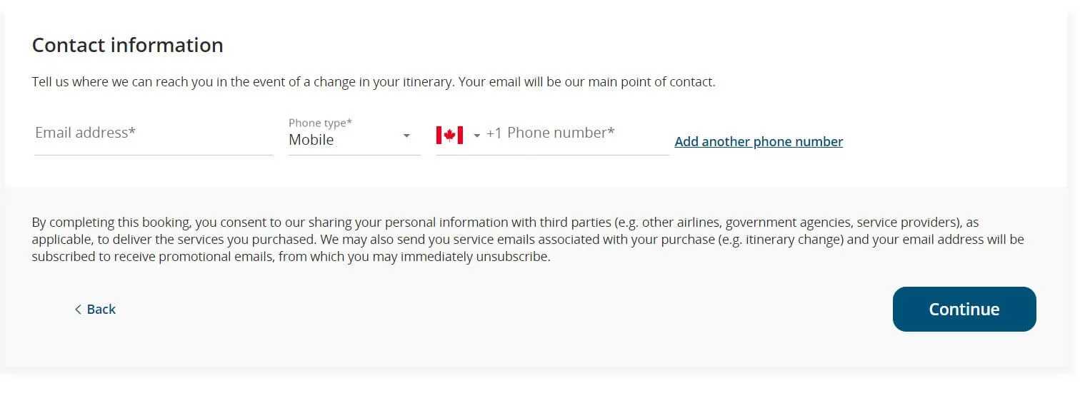Click the Contact information heading
This screenshot has width=1085, height=393.
click(128, 46)
